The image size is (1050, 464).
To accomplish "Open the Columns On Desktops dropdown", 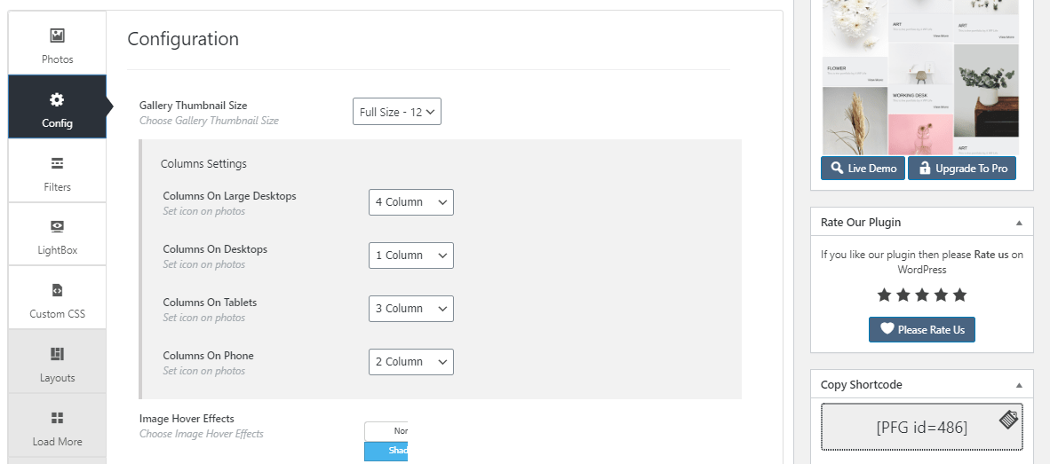I will tap(411, 256).
